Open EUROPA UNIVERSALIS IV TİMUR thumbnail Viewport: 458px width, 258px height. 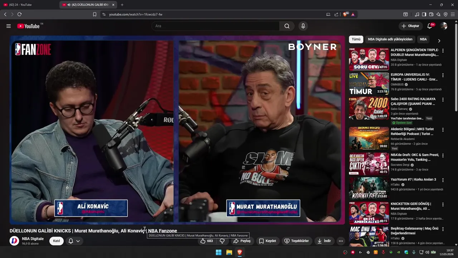click(369, 83)
